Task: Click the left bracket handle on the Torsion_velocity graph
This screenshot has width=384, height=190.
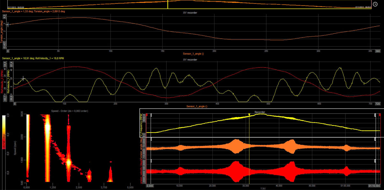Action: (151, 161)
